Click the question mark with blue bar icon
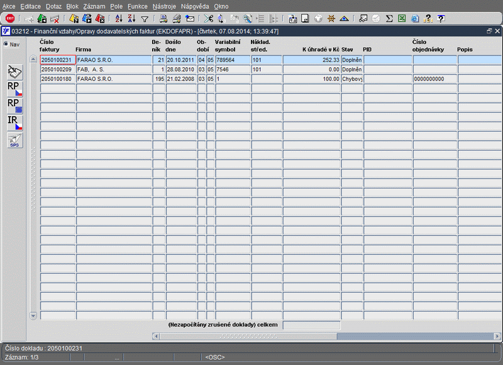Image resolution: width=503 pixels, height=365 pixels. pyautogui.click(x=441, y=19)
